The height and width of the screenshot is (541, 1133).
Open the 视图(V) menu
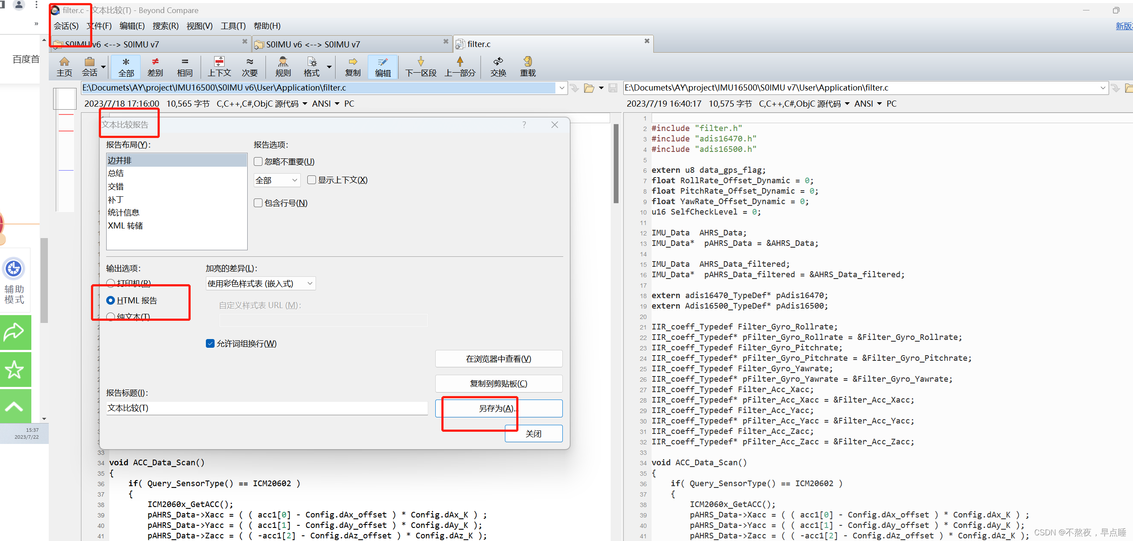click(x=199, y=26)
